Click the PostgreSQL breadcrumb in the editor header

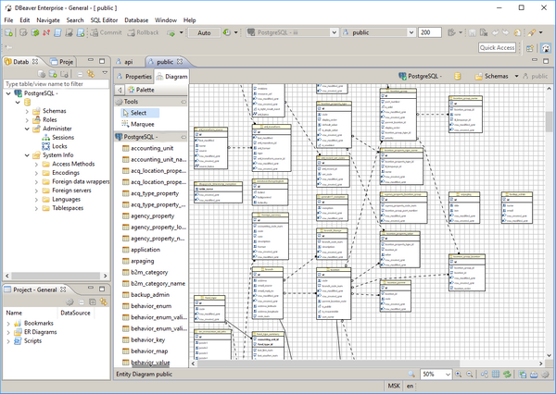[x=421, y=76]
